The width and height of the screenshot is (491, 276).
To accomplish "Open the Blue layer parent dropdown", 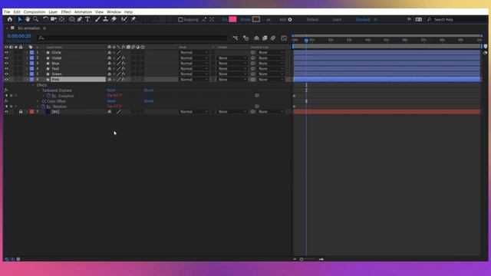I will (x=271, y=63).
